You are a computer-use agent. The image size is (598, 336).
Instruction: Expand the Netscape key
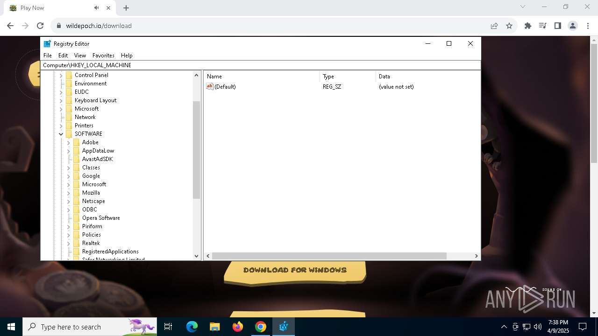tap(68, 201)
